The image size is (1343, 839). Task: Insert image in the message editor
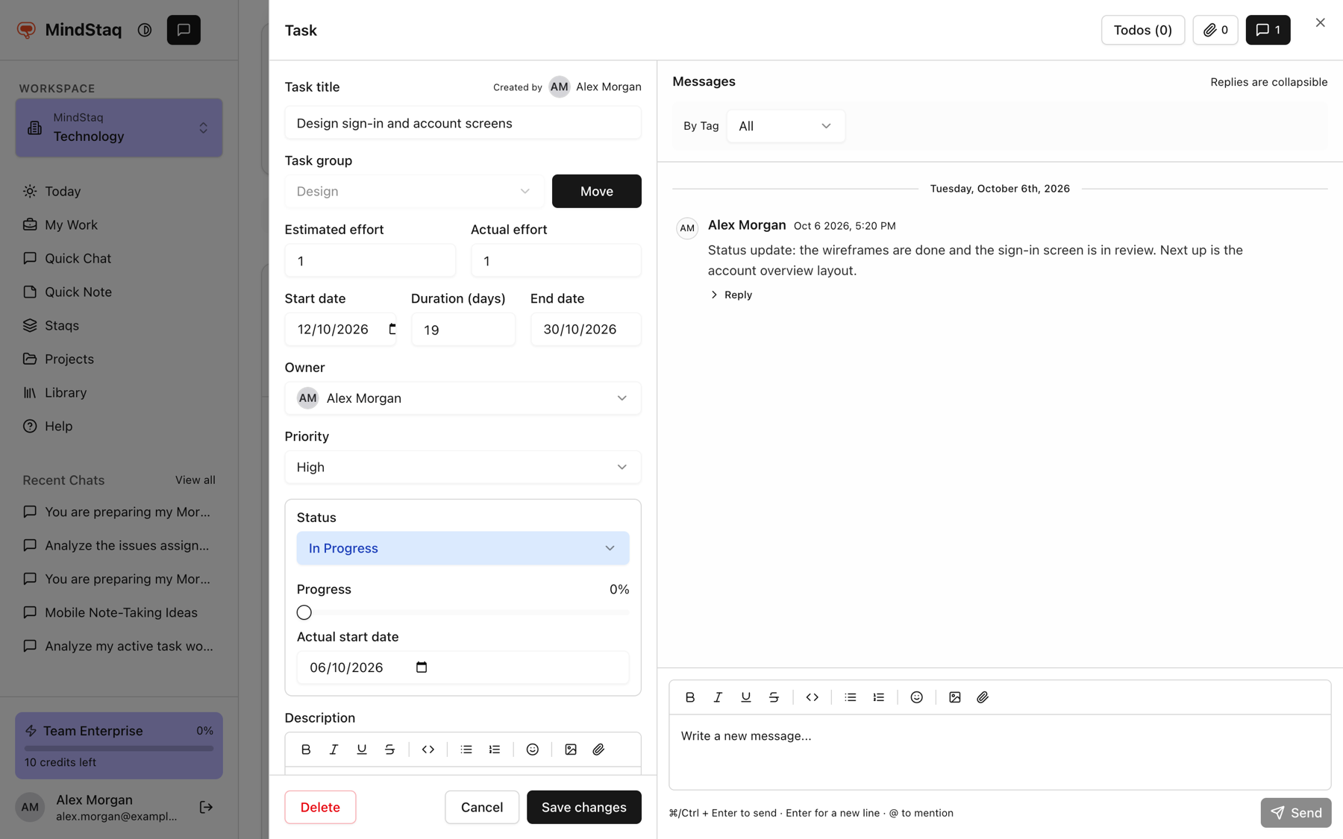click(x=955, y=697)
